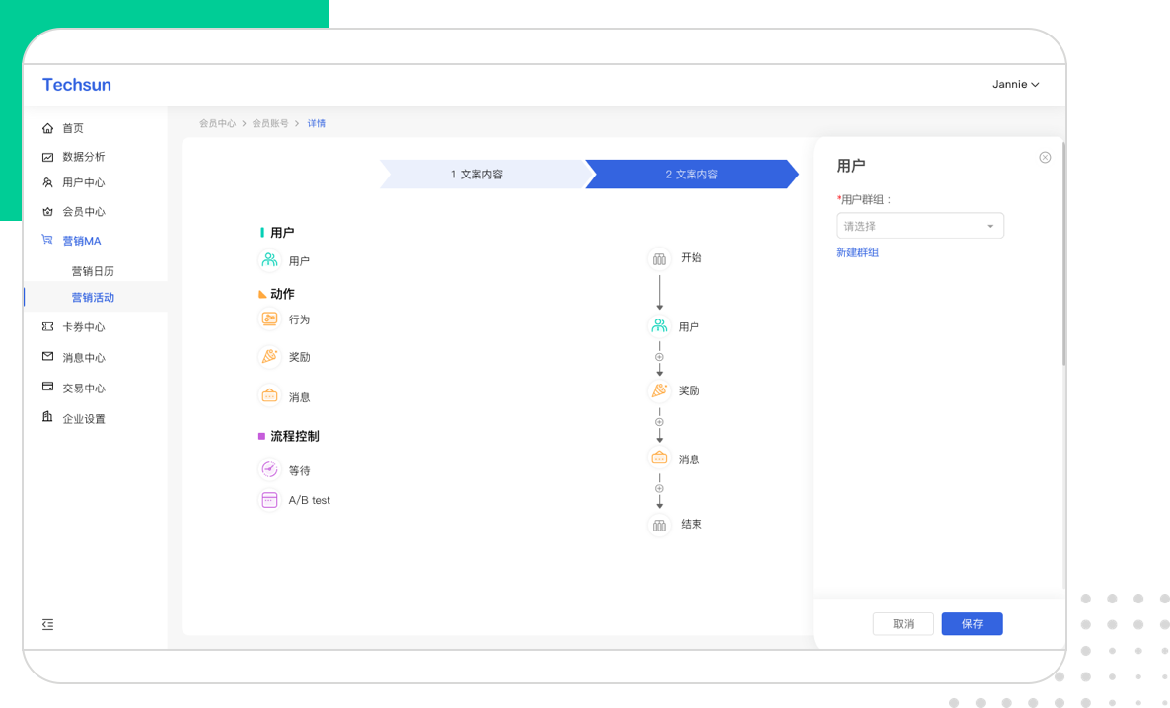Expand the Jannie account menu

click(1015, 85)
